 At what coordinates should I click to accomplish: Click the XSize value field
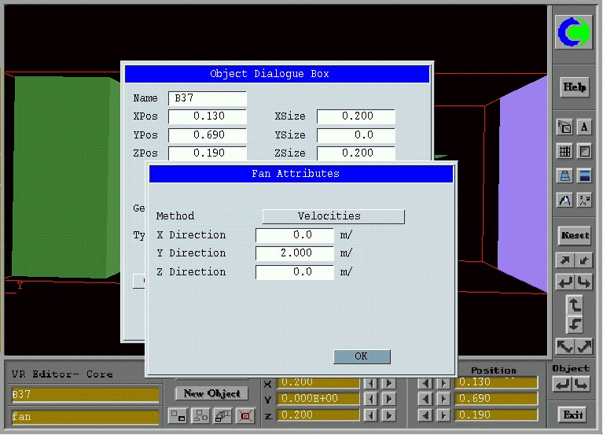[x=355, y=116]
